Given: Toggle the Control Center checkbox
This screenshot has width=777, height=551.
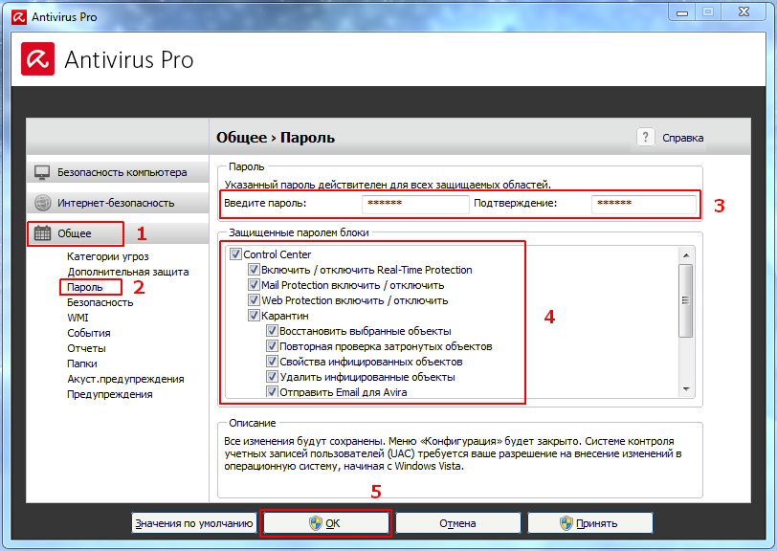Looking at the screenshot, I should click(235, 254).
